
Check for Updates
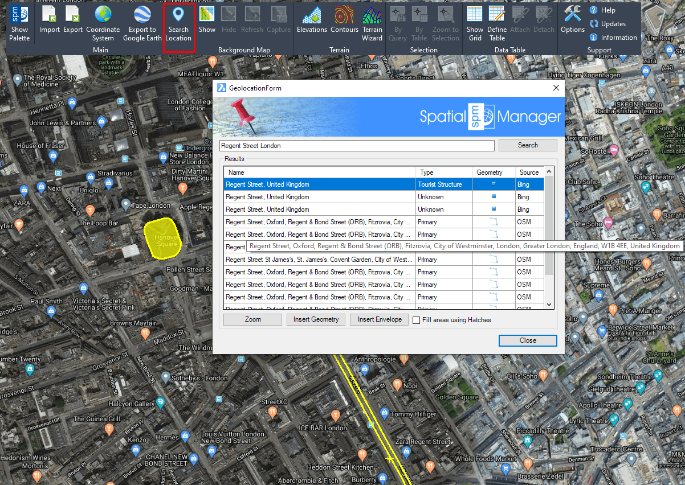click(x=607, y=24)
